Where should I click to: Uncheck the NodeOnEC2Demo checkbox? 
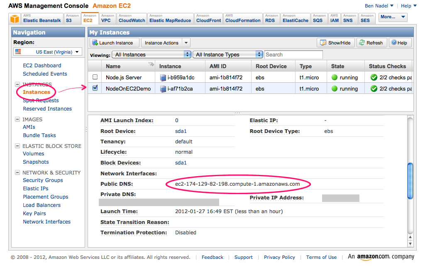click(x=95, y=88)
